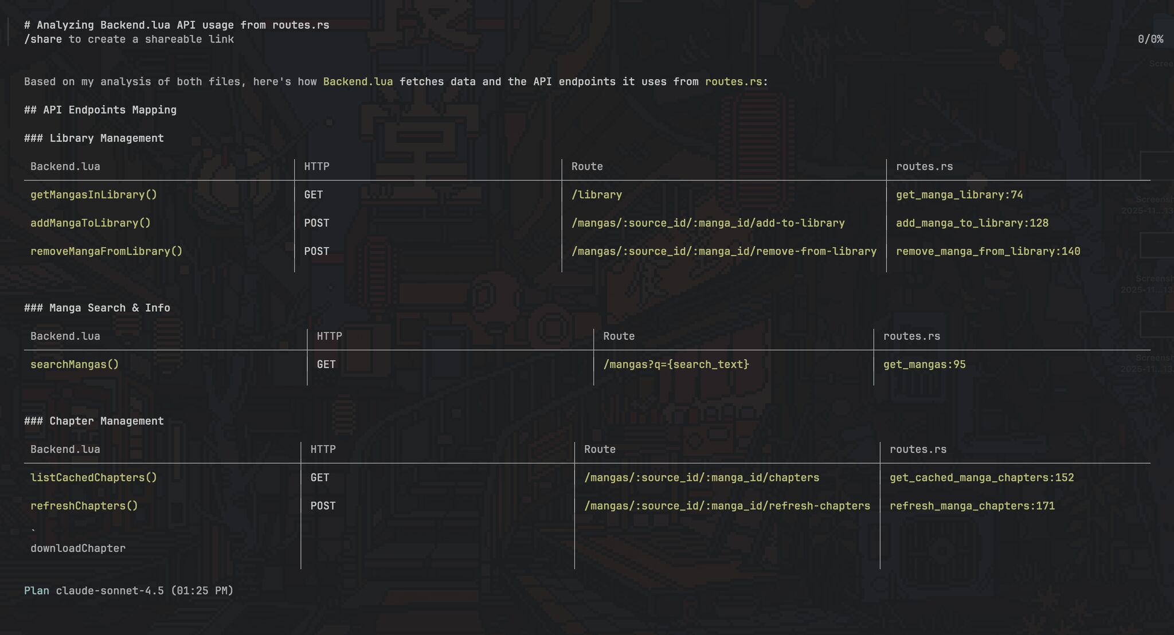Image resolution: width=1174 pixels, height=635 pixels.
Task: Click the addMangaToLibrary() entry
Action: coord(91,223)
